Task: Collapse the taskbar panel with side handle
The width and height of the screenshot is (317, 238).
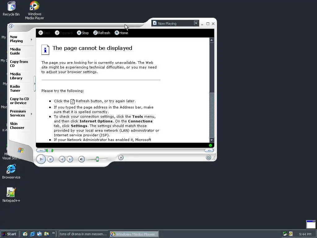Action: 35,84
